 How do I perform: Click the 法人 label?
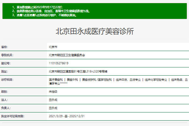tap(4, 100)
